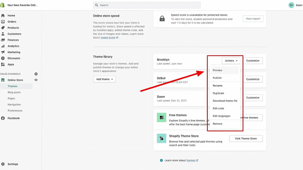Viewport: 303px width, 170px height.
Task: Click the Shopify logo icon
Action: point(2,5)
